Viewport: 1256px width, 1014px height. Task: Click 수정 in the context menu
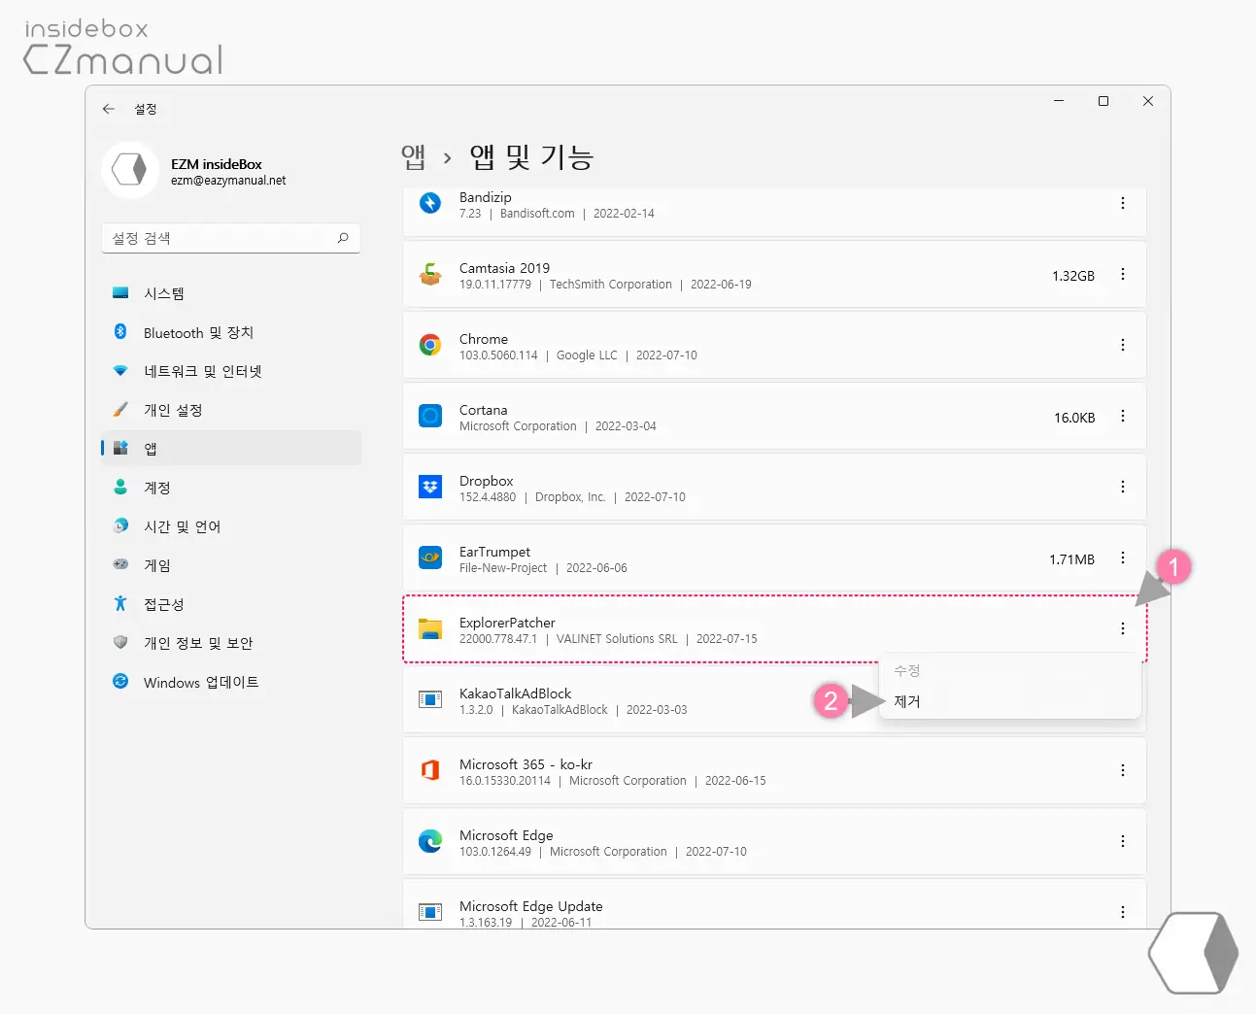pyautogui.click(x=907, y=670)
